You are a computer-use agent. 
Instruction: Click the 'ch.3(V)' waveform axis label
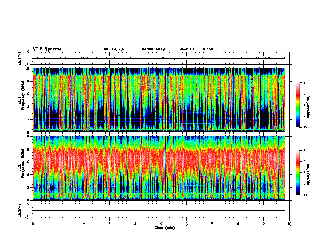click(20, 210)
